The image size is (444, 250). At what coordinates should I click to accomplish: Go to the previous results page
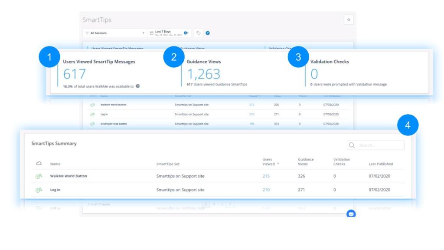tap(206, 204)
